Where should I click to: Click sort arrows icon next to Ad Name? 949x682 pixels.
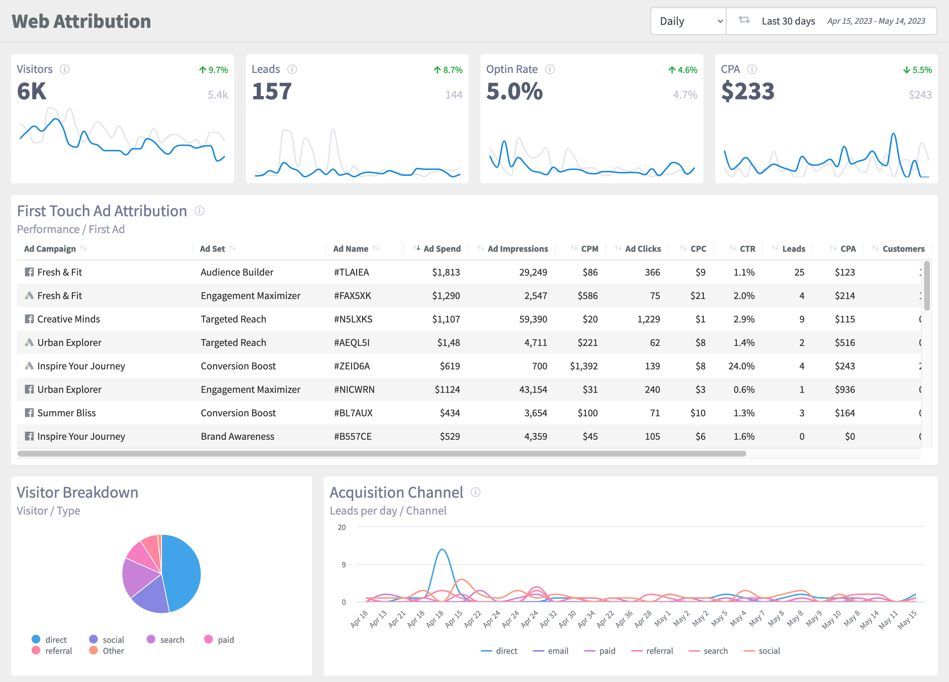click(376, 248)
